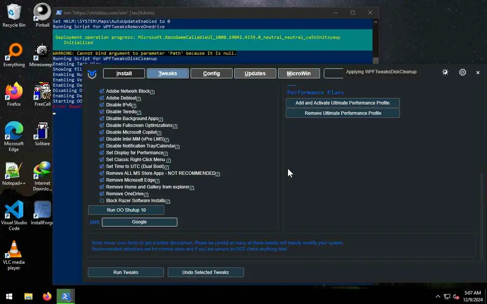This screenshot has width=487, height=304.
Task: Open network status tray icon
Action: [447, 296]
